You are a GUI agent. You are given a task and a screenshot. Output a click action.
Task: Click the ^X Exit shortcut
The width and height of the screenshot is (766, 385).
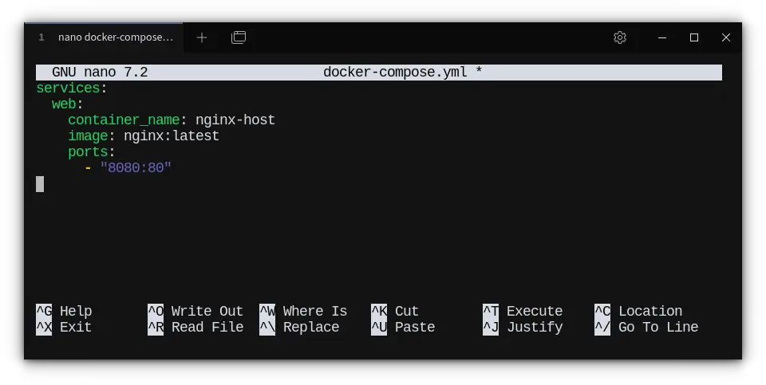(64, 328)
